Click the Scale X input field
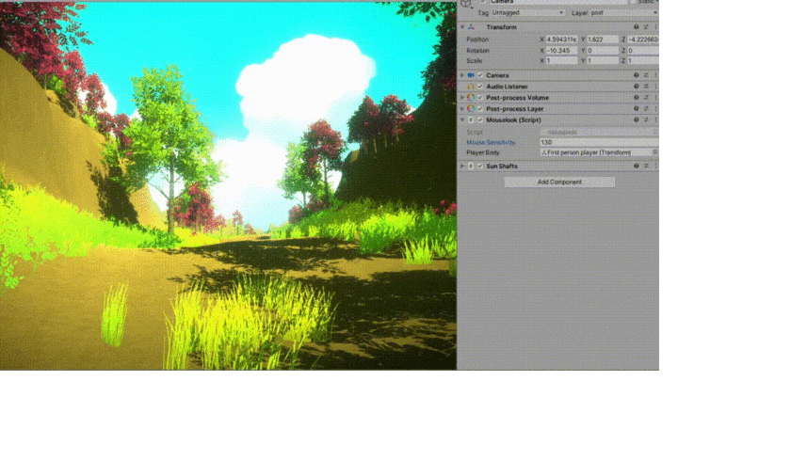 (x=561, y=60)
